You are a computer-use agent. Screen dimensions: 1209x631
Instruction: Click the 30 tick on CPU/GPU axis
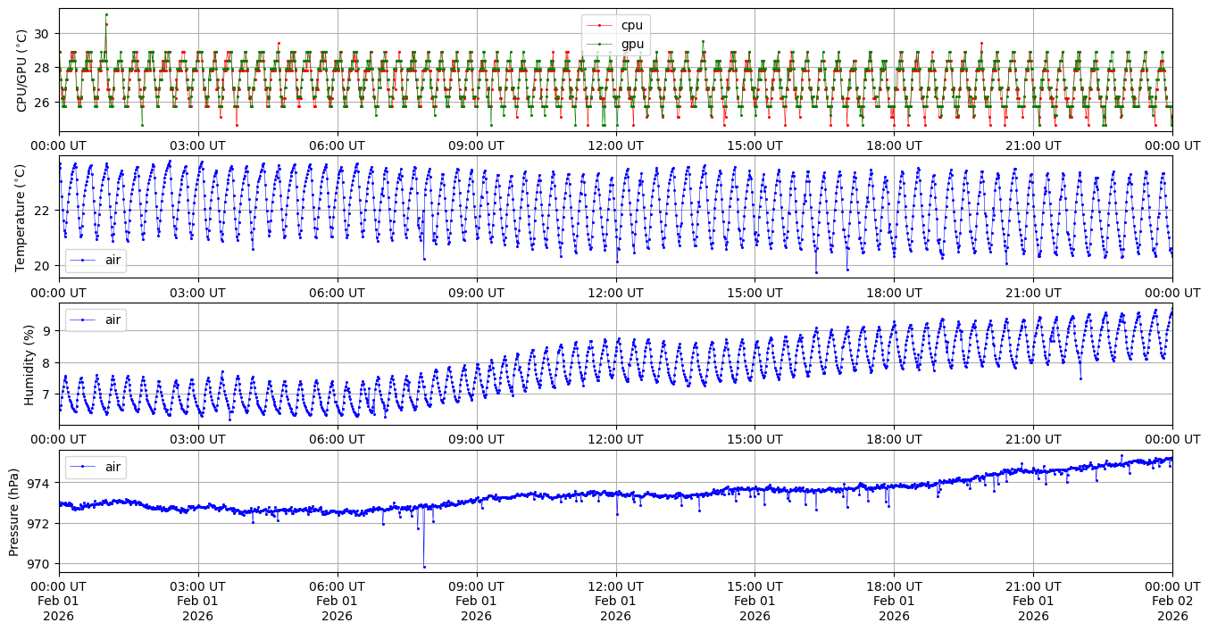click(x=43, y=34)
